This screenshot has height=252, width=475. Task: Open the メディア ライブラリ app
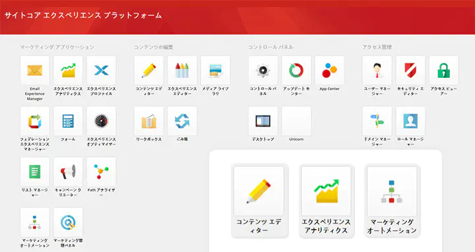tap(215, 71)
